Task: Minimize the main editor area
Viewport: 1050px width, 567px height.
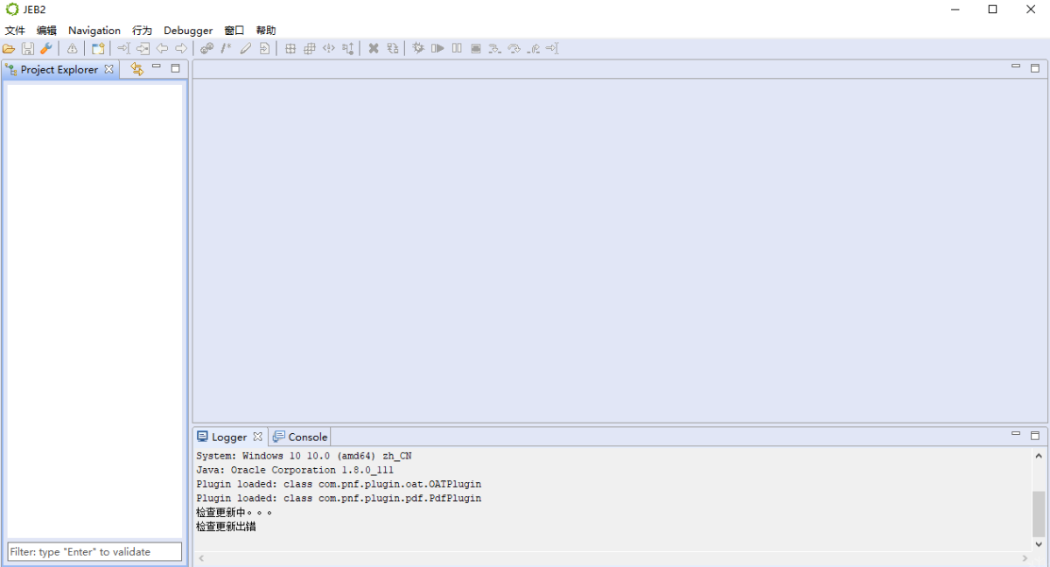Action: coord(1016,66)
